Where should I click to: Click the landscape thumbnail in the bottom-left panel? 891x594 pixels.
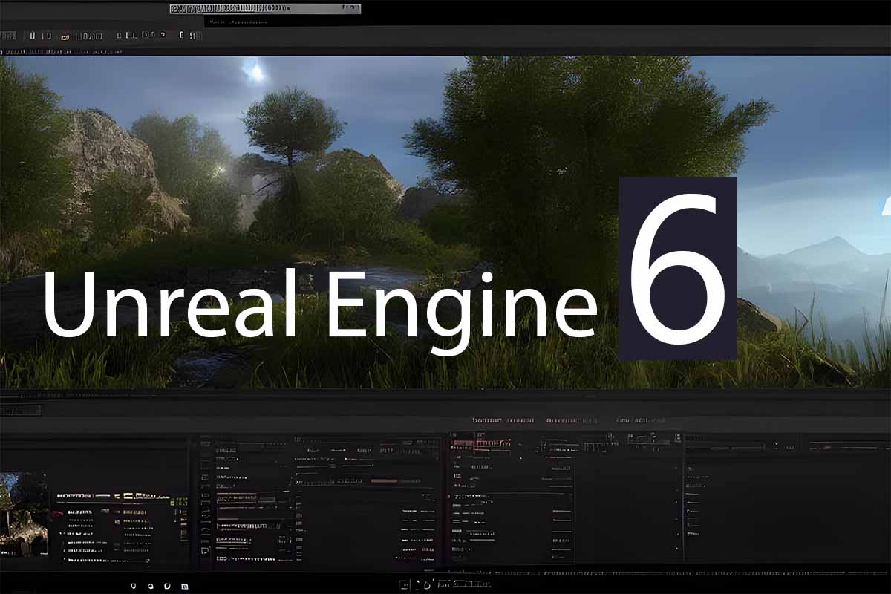click(x=23, y=515)
